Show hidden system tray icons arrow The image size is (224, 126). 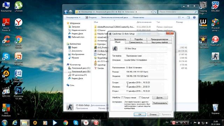pyautogui.click(x=191, y=123)
